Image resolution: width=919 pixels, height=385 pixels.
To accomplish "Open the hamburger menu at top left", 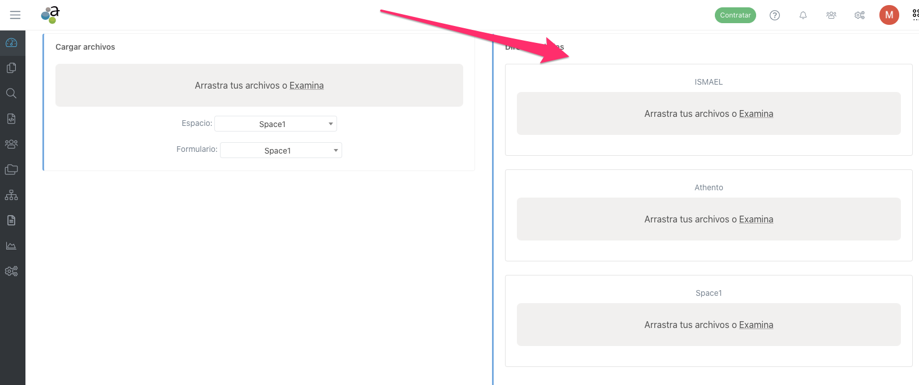I will pos(15,15).
